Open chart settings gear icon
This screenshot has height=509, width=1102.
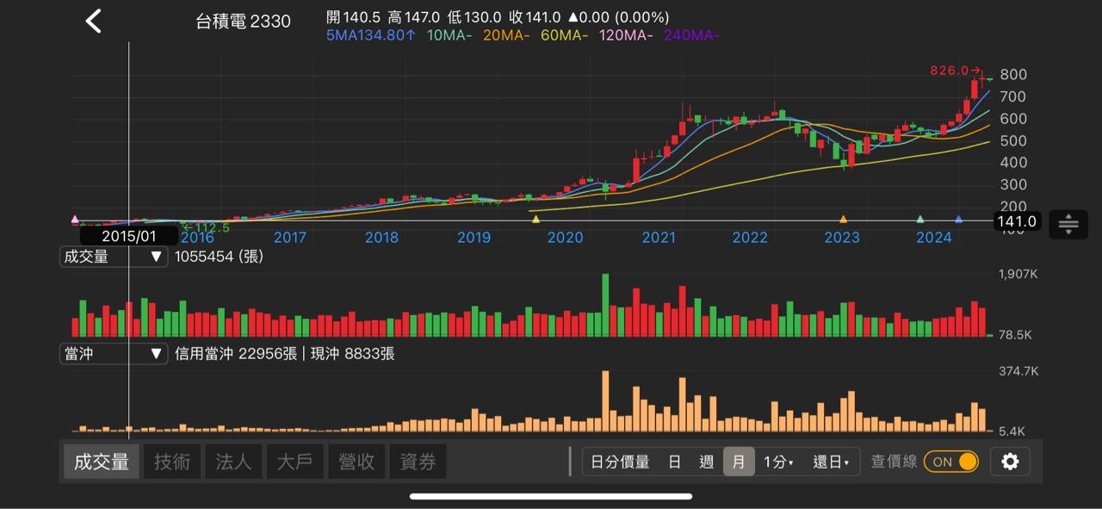[x=1010, y=462]
